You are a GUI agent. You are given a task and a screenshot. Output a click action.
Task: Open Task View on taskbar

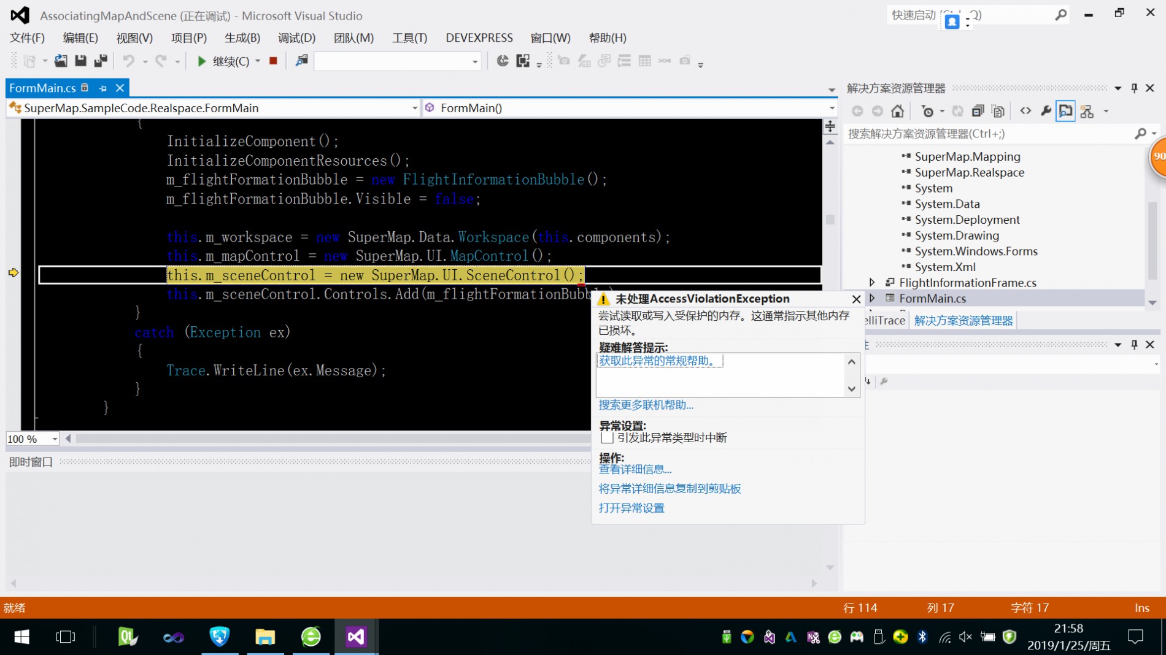[x=65, y=637]
